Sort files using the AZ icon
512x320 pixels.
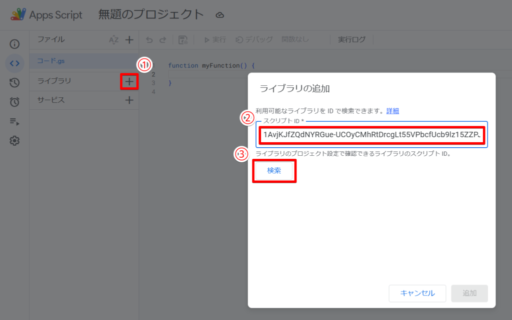(x=113, y=40)
